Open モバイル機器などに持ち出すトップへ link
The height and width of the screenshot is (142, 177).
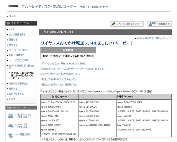point(154,38)
